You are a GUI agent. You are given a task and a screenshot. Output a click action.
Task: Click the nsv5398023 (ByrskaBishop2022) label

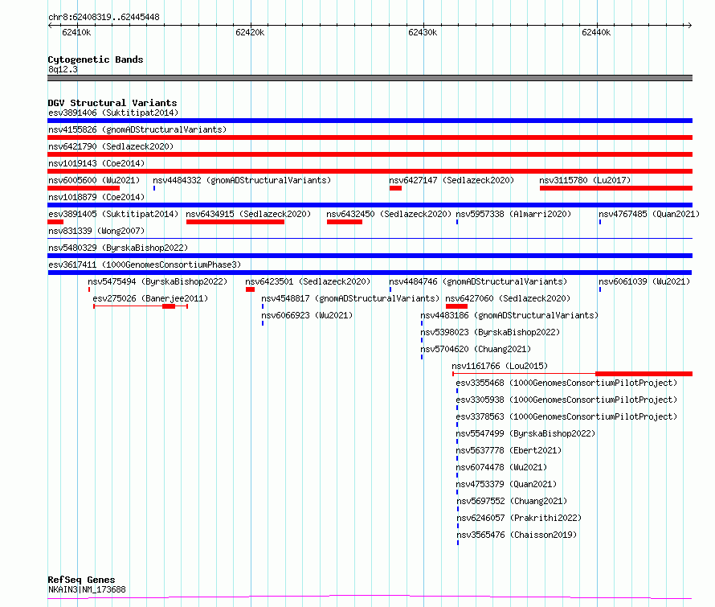click(x=490, y=332)
